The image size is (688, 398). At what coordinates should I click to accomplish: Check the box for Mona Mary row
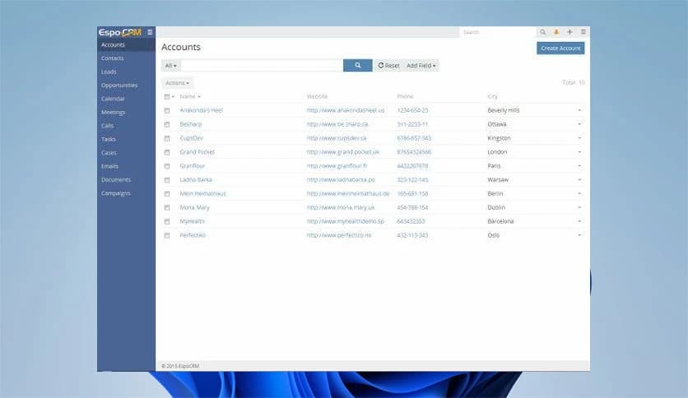(167, 208)
